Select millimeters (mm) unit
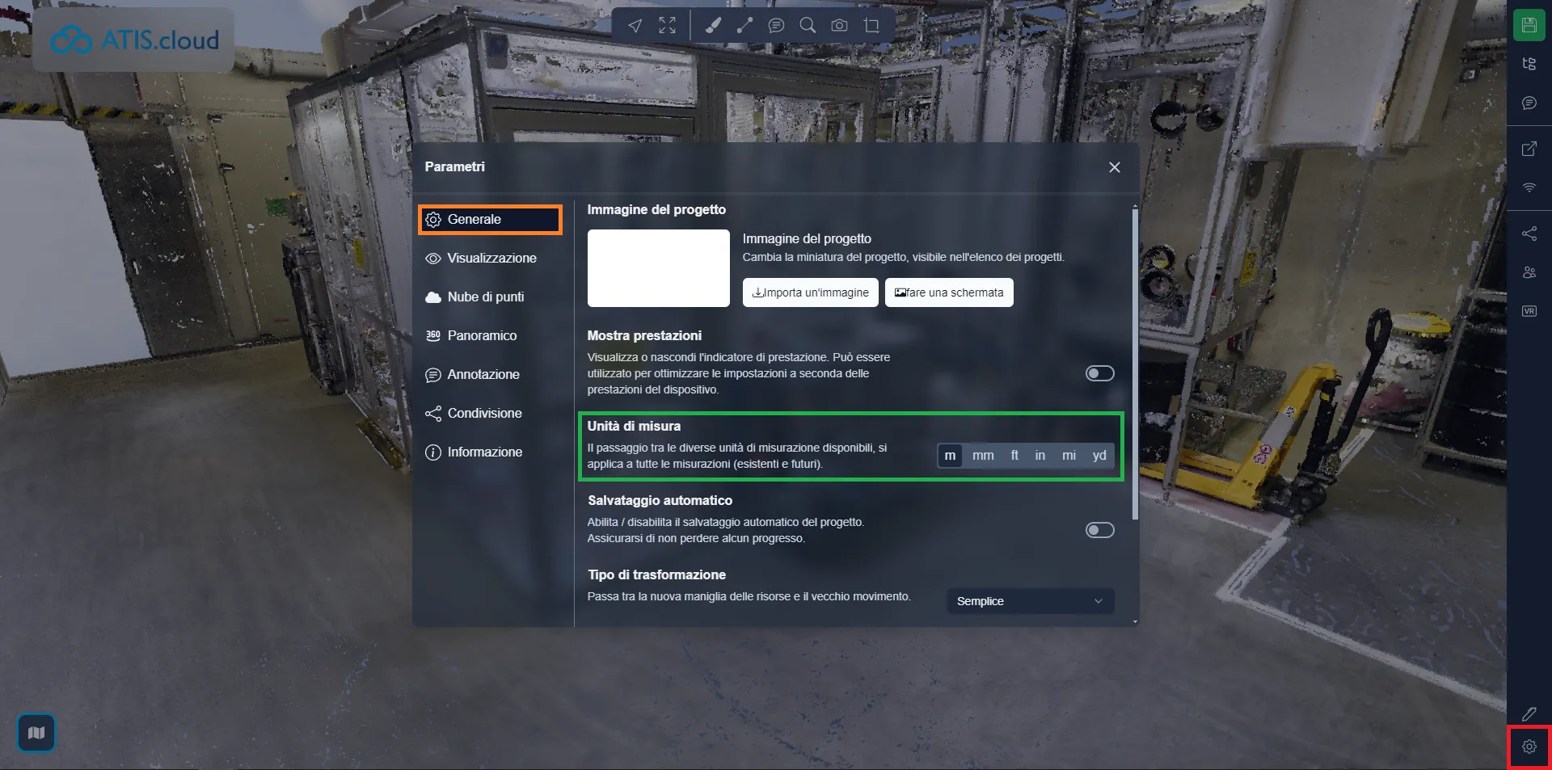 (983, 456)
